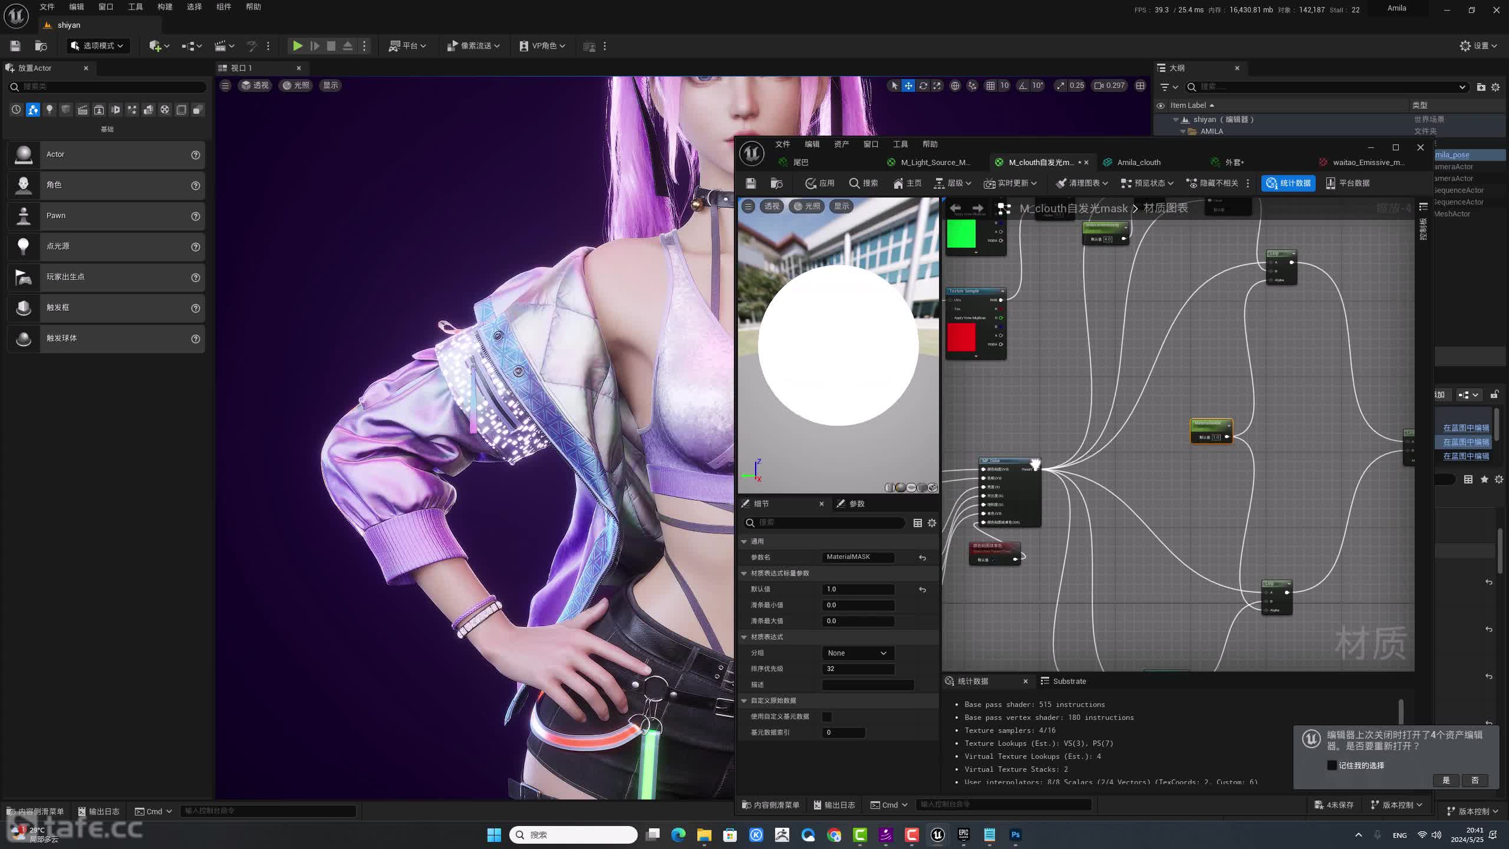Open Settings (设置) in top right

point(1478,46)
